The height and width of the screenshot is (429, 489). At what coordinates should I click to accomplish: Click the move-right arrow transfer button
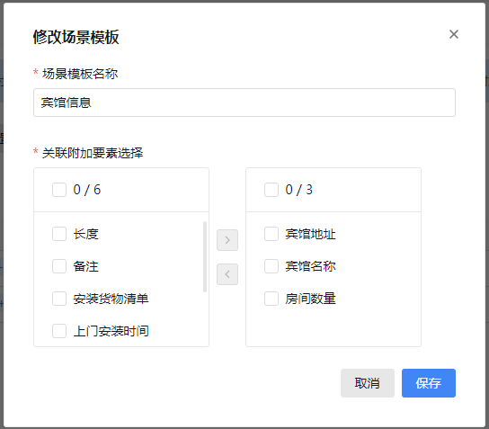pos(227,240)
